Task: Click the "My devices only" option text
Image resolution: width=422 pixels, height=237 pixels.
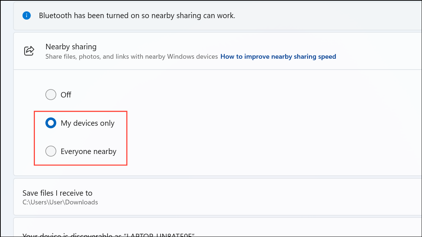Action: tap(88, 123)
